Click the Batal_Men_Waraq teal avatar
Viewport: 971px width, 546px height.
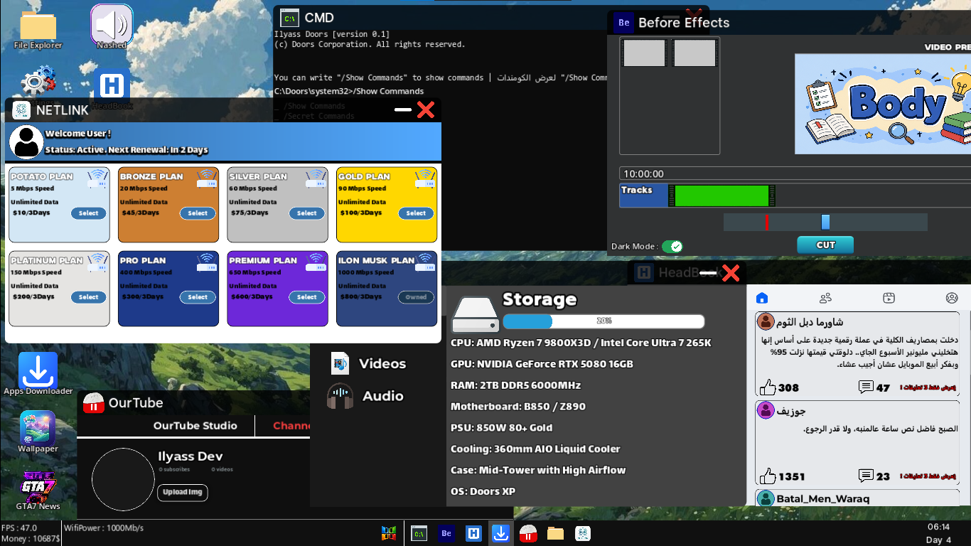(x=766, y=498)
